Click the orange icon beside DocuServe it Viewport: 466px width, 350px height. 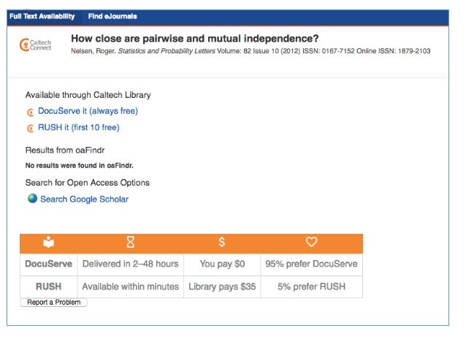[31, 113]
